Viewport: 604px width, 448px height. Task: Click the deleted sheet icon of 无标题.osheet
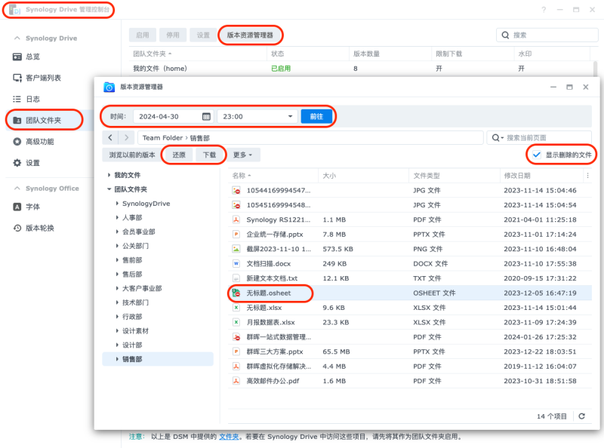[236, 293]
